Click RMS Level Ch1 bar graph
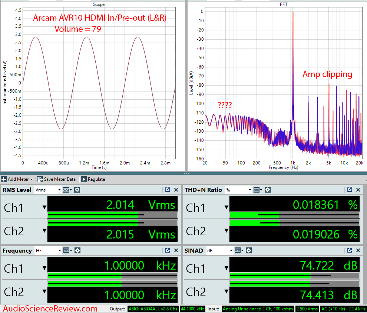 (112, 215)
